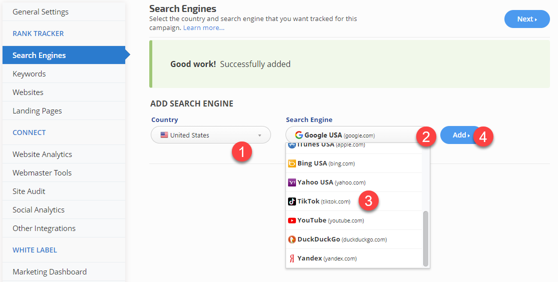Open Marketing Dashboard in sidebar
This screenshot has width=558, height=282.
tap(50, 272)
